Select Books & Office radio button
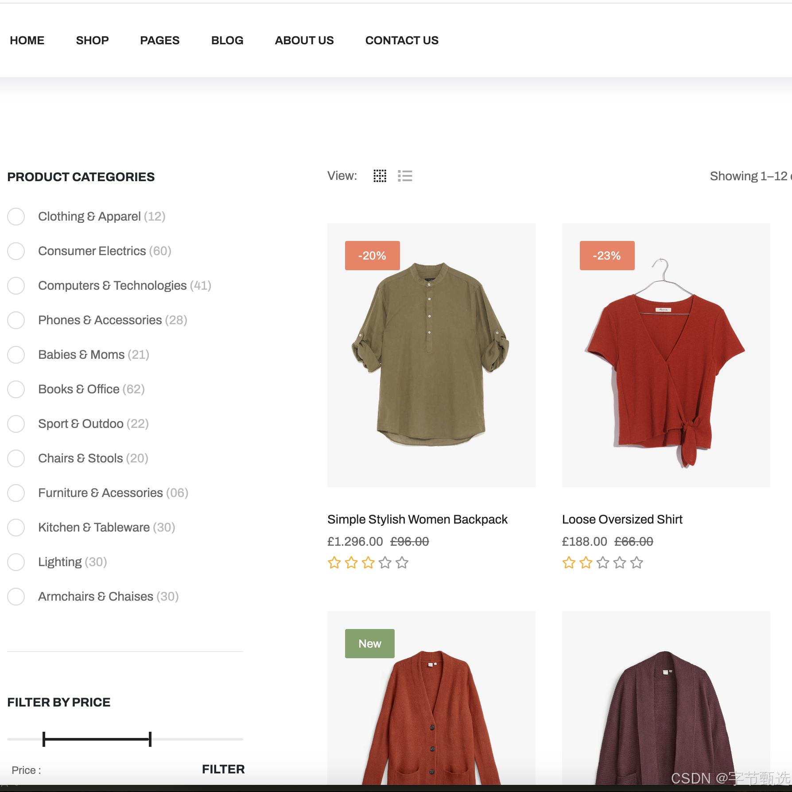Screen dimensions: 792x792 click(x=16, y=389)
